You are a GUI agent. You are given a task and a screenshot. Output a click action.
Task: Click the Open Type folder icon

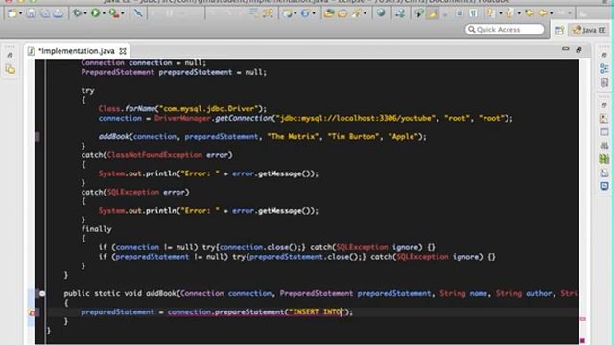click(329, 13)
